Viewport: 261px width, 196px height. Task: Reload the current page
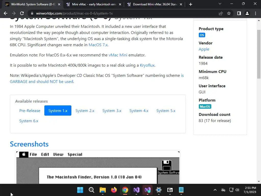[x=22, y=13]
